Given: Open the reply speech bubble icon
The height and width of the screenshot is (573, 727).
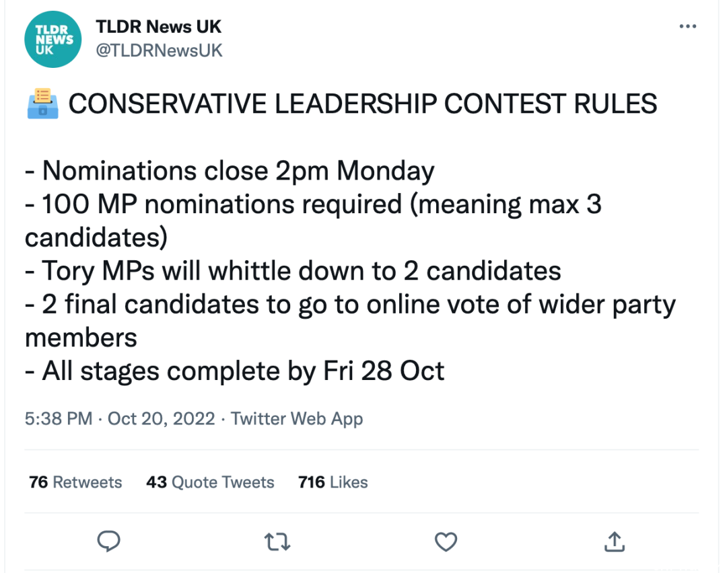Looking at the screenshot, I should pos(108,541).
